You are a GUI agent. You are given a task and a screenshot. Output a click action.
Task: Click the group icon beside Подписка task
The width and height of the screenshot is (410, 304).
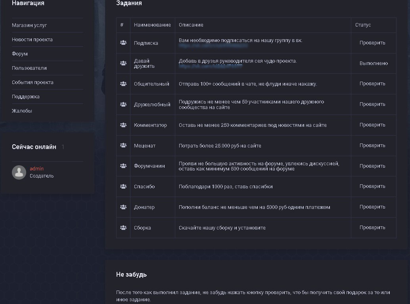tap(123, 43)
